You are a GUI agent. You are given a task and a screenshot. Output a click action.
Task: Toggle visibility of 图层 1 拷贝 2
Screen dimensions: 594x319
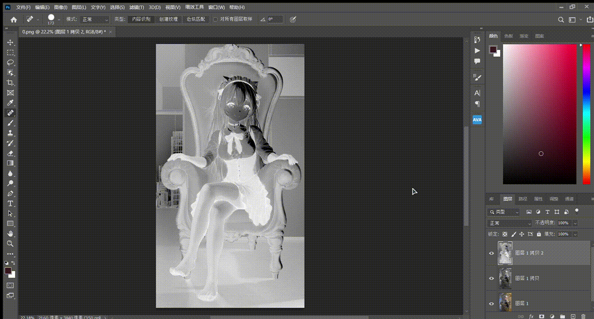(491, 253)
